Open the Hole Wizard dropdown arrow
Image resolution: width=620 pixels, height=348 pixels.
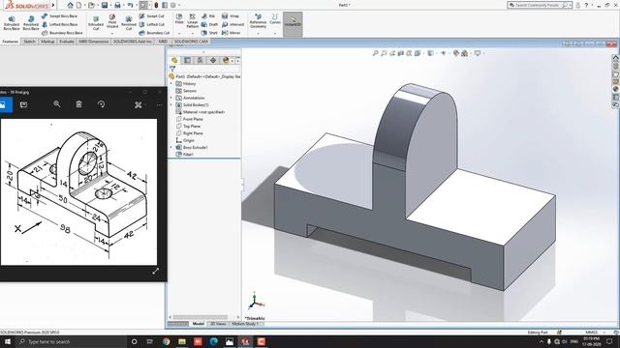click(x=112, y=34)
